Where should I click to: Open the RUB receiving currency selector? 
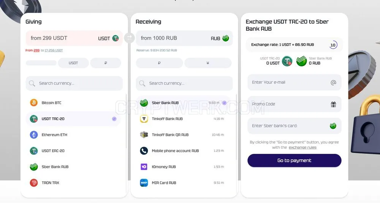tap(220, 38)
